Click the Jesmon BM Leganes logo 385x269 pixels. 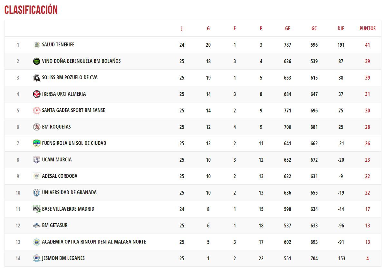(x=37, y=258)
